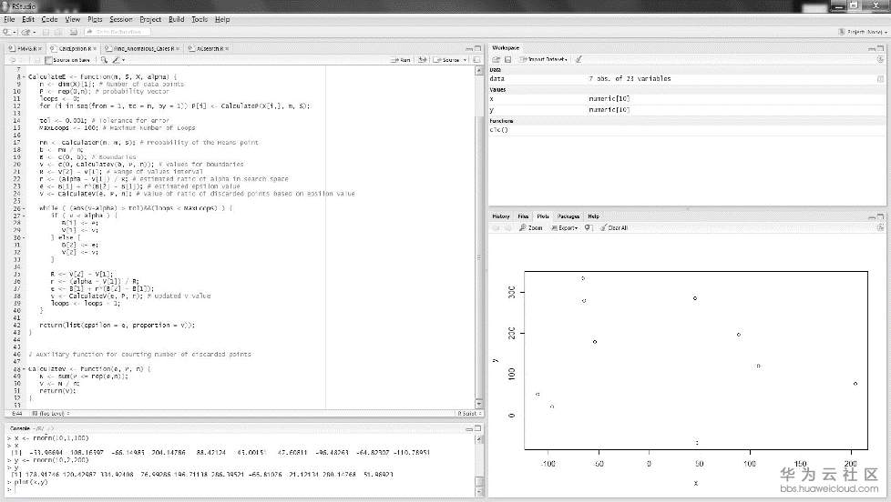This screenshot has height=502, width=891.
Task: Click the 'y' numeric[10] value row
Action: coord(686,110)
